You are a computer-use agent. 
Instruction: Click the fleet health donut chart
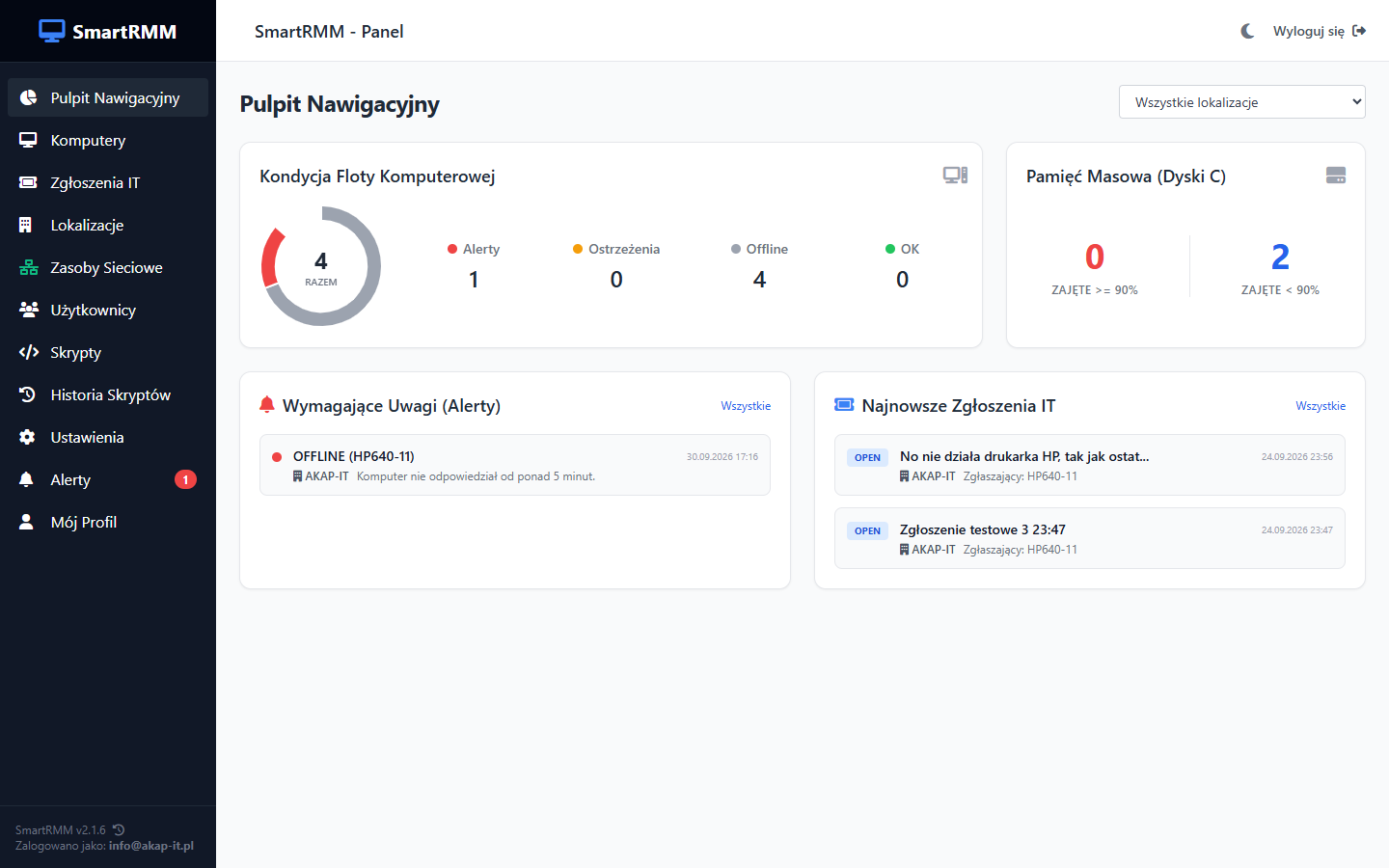(x=321, y=266)
